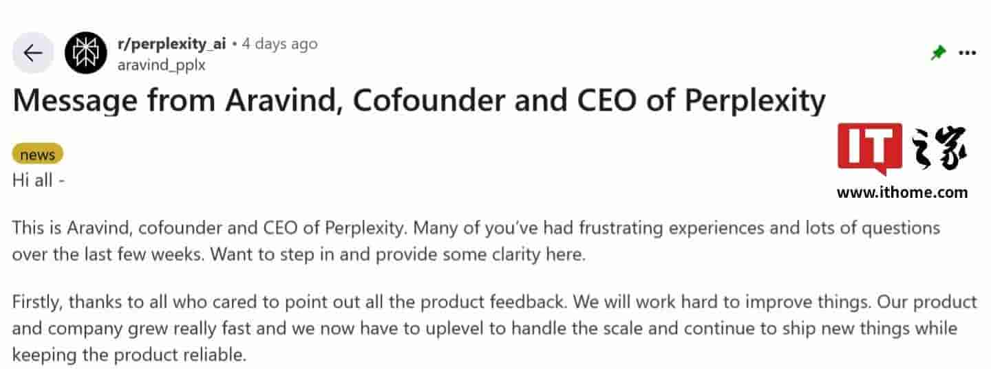Click the line "over the last few weeks"

coord(298,254)
